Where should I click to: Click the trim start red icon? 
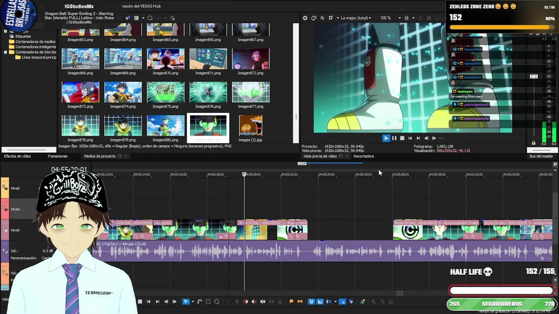pyautogui.click(x=245, y=301)
